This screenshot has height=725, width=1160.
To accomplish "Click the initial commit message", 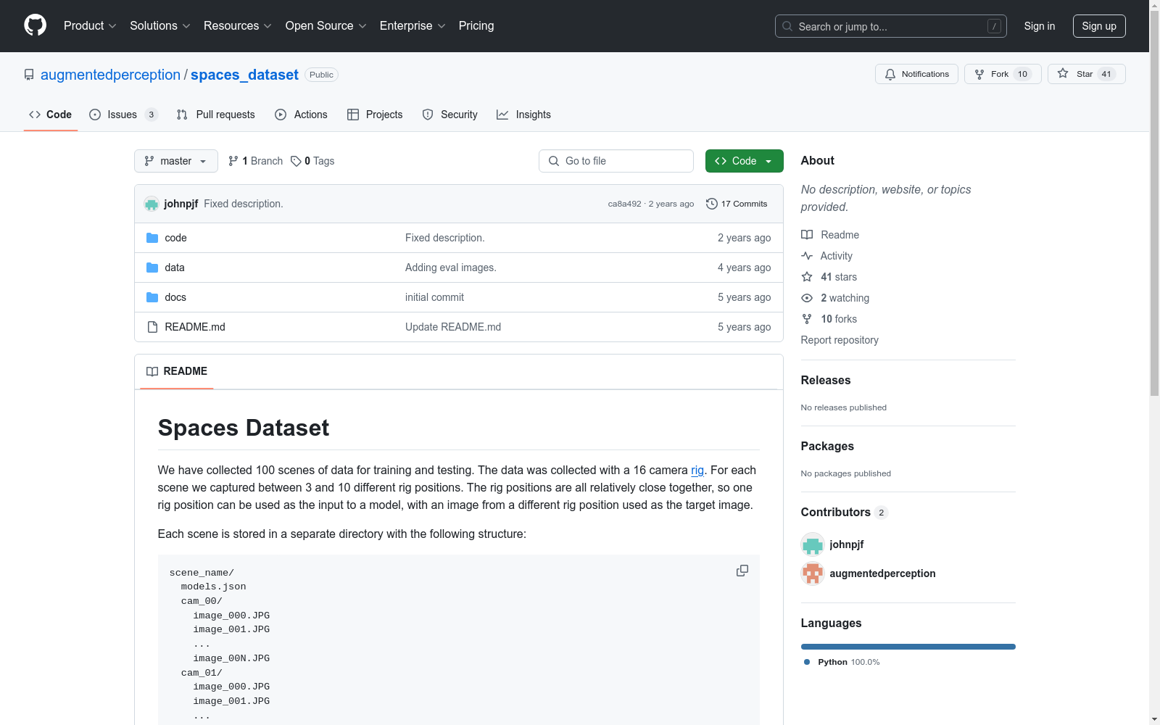I will tap(434, 297).
